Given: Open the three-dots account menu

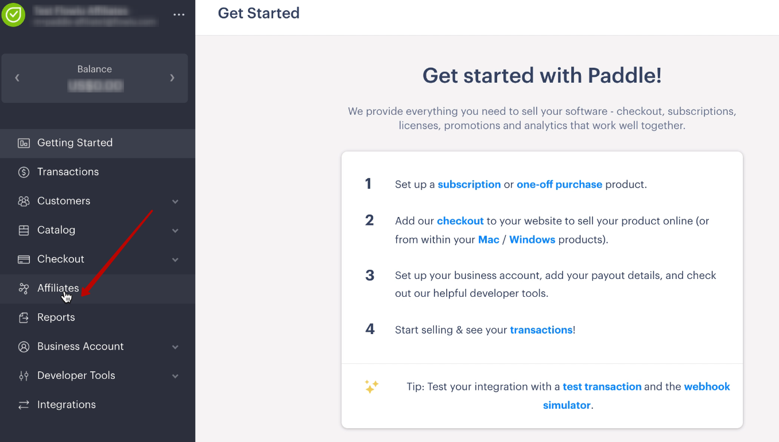Looking at the screenshot, I should point(179,15).
